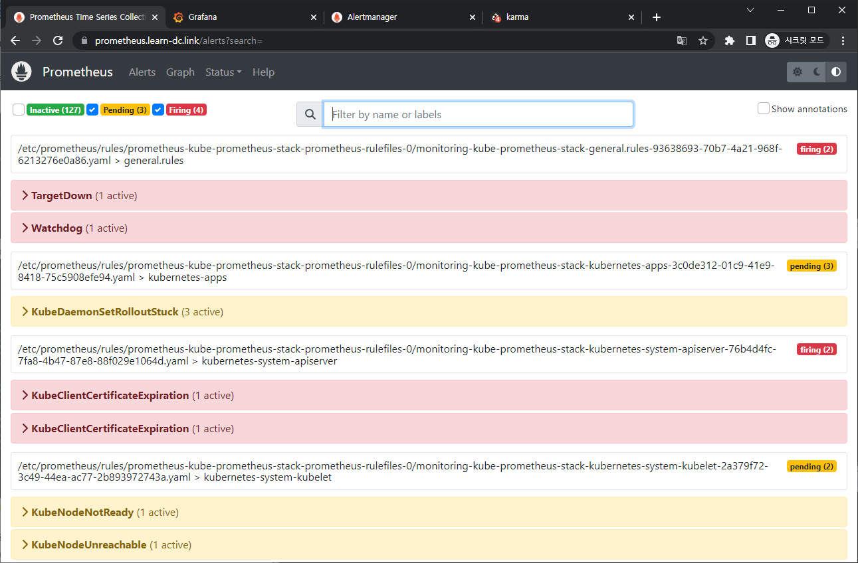The image size is (858, 563).
Task: Click the translate page icon in the address bar
Action: (x=681, y=40)
